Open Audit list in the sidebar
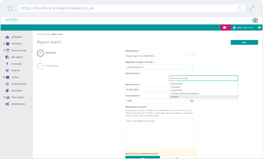The image size is (263, 159). [x=15, y=70]
